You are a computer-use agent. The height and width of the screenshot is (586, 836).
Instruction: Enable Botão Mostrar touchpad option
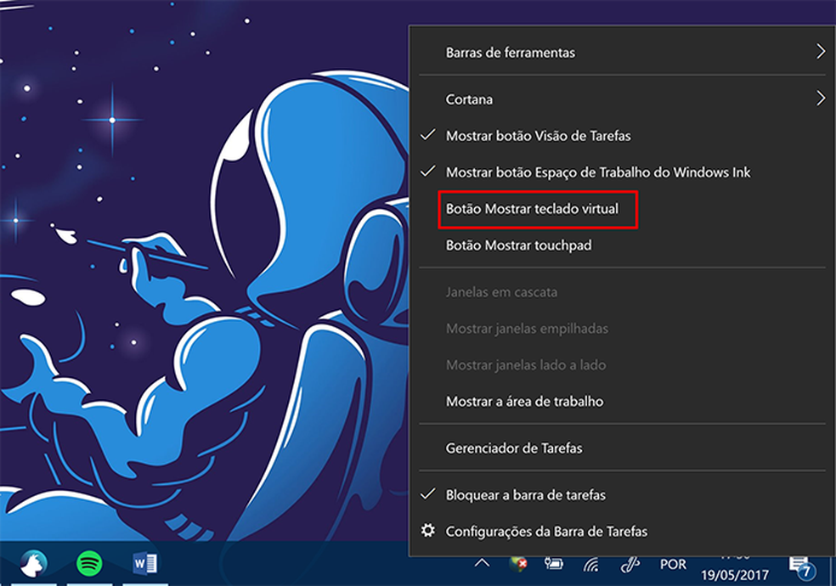coord(622,245)
